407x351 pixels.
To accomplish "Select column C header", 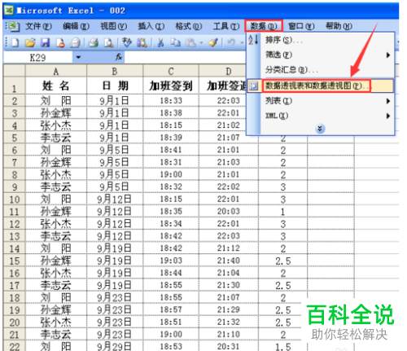I will 171,72.
